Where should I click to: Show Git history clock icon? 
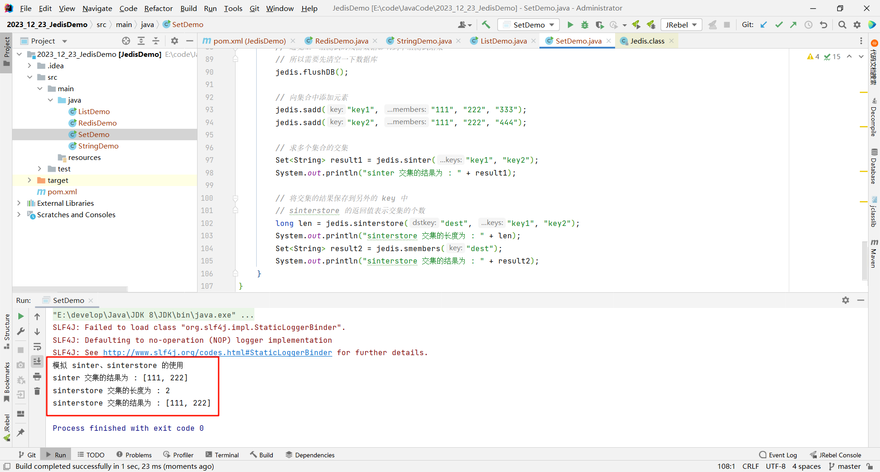click(808, 25)
